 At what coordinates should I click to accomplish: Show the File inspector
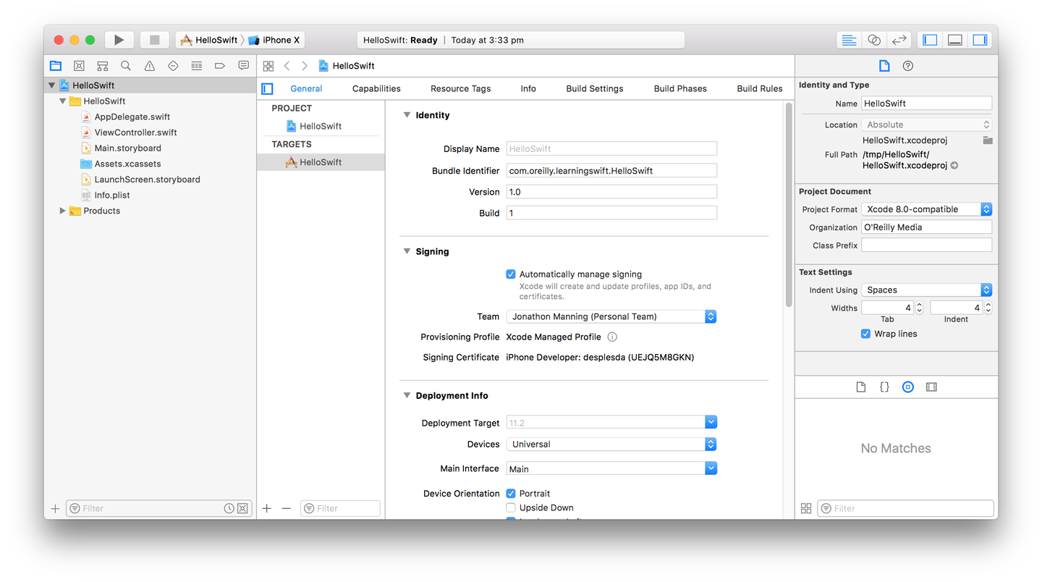(884, 66)
